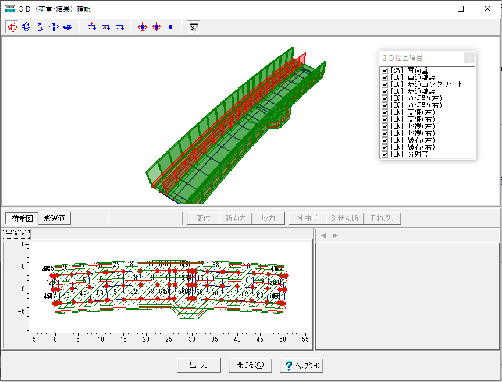Image resolution: width=502 pixels, height=382 pixels.
Task: Click the S せん断 button
Action: point(345,218)
